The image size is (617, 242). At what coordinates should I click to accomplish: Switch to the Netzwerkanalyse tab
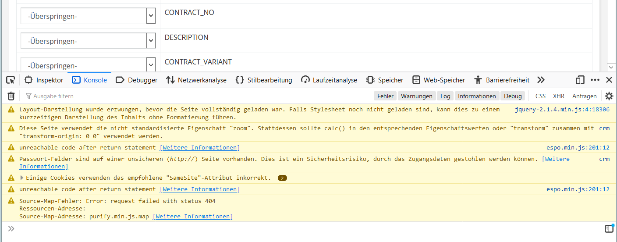(196, 80)
